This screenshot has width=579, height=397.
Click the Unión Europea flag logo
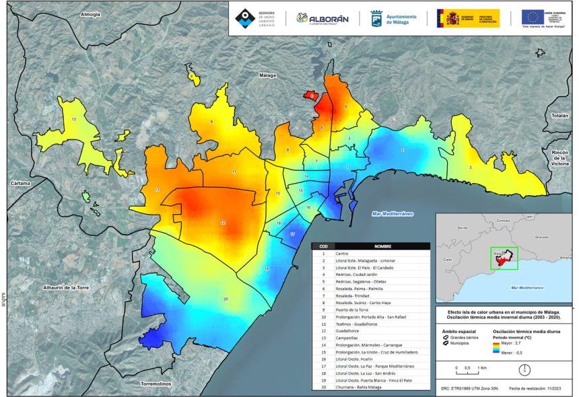click(x=543, y=18)
